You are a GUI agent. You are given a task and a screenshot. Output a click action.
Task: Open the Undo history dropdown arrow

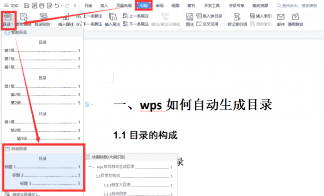coord(61,6)
